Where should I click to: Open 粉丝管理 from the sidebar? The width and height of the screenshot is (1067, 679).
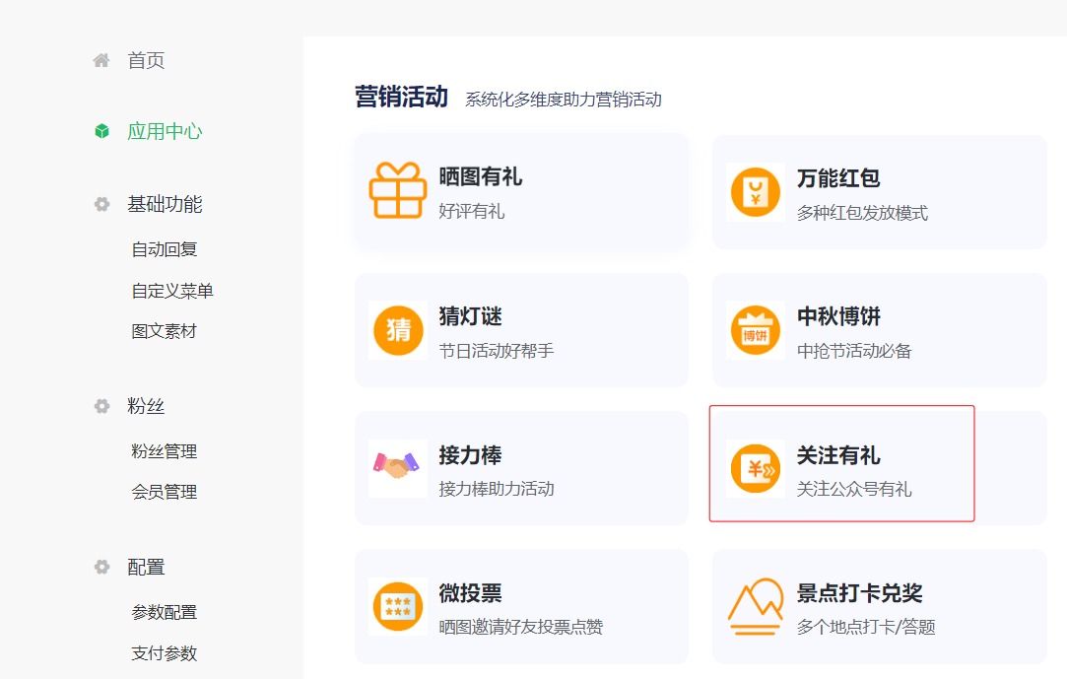coord(164,451)
